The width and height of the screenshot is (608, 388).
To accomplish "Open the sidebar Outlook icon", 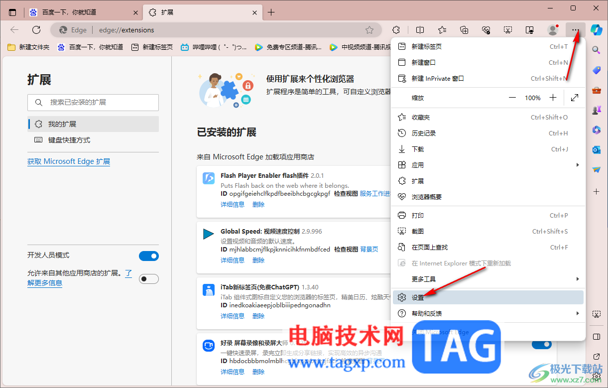I will pyautogui.click(x=596, y=150).
